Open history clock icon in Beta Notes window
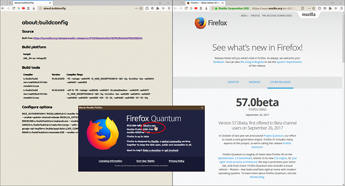 pos(320,8)
